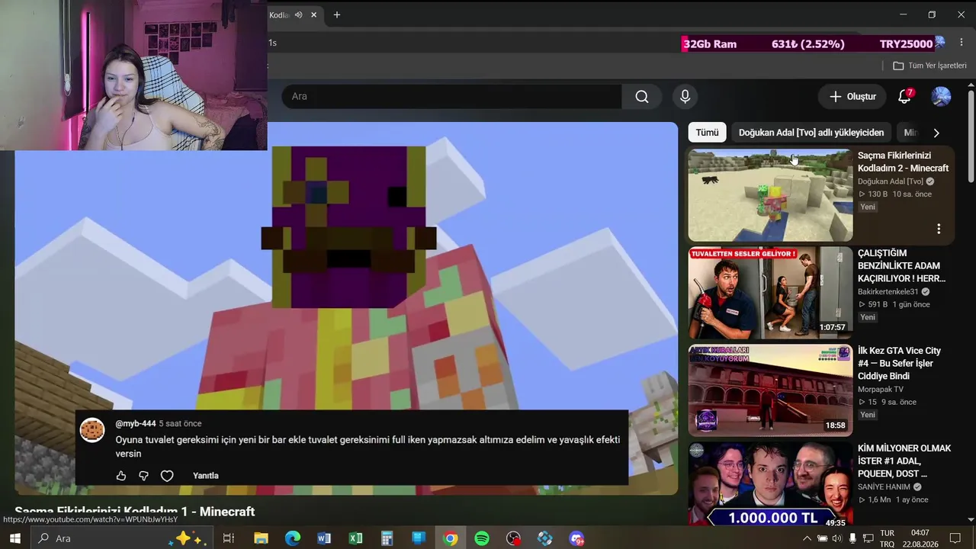Screen dimensions: 976x549
Task: Switch to Google Chrome on the taskbar
Action: click(x=451, y=538)
